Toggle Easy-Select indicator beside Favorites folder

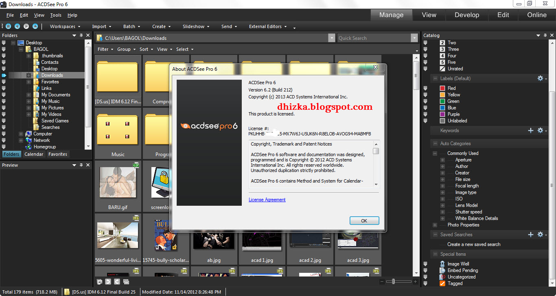pos(4,82)
